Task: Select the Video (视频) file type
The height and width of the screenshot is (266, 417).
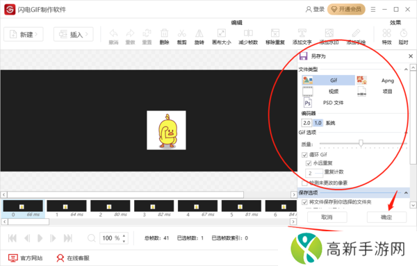Action: 329,92
